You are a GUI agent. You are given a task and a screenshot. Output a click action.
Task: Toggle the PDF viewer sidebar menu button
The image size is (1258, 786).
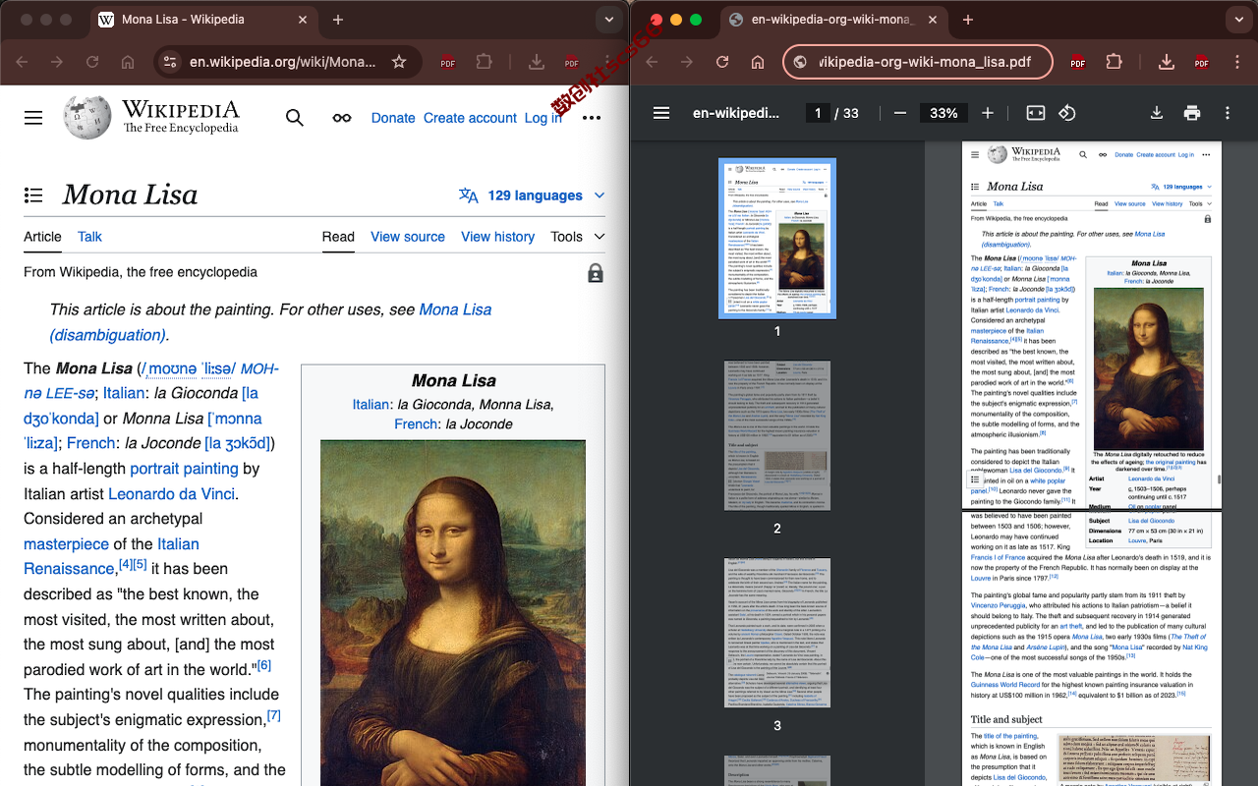[661, 113]
